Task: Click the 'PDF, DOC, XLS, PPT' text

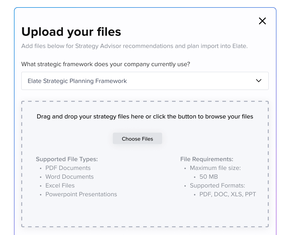Action: click(228, 194)
